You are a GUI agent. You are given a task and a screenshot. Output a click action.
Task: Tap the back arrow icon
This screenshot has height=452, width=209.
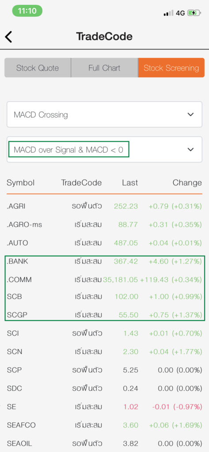pos(9,37)
